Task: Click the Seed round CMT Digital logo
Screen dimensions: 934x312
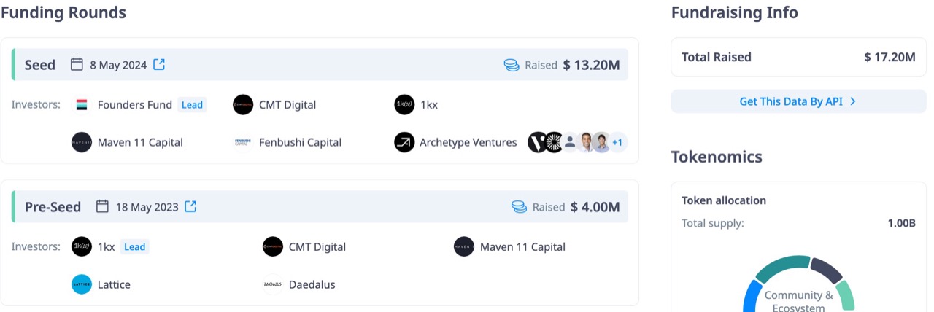Action: tap(243, 105)
